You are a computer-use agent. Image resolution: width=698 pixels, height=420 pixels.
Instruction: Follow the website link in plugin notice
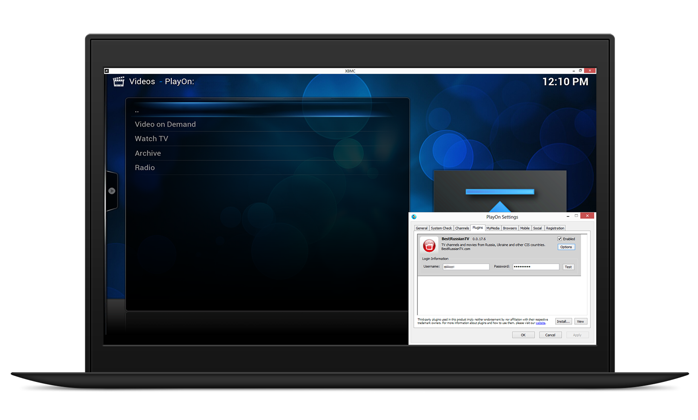540,323
